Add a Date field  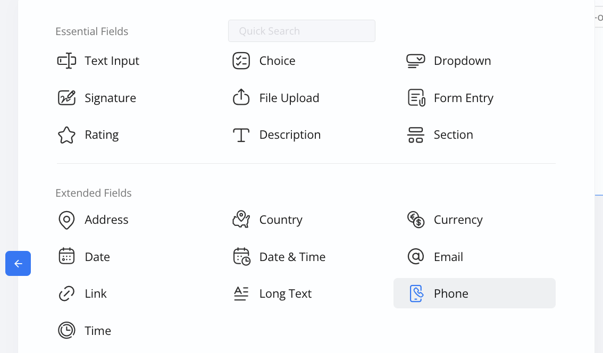(x=97, y=257)
